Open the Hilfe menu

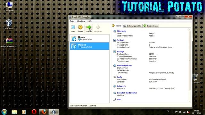90,21
